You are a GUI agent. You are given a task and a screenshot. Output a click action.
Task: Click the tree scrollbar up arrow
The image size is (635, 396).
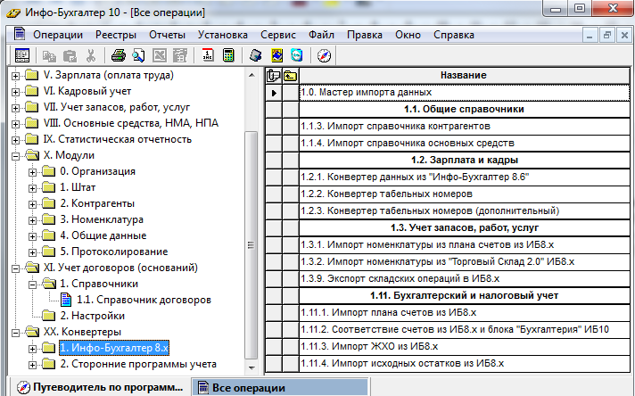252,75
